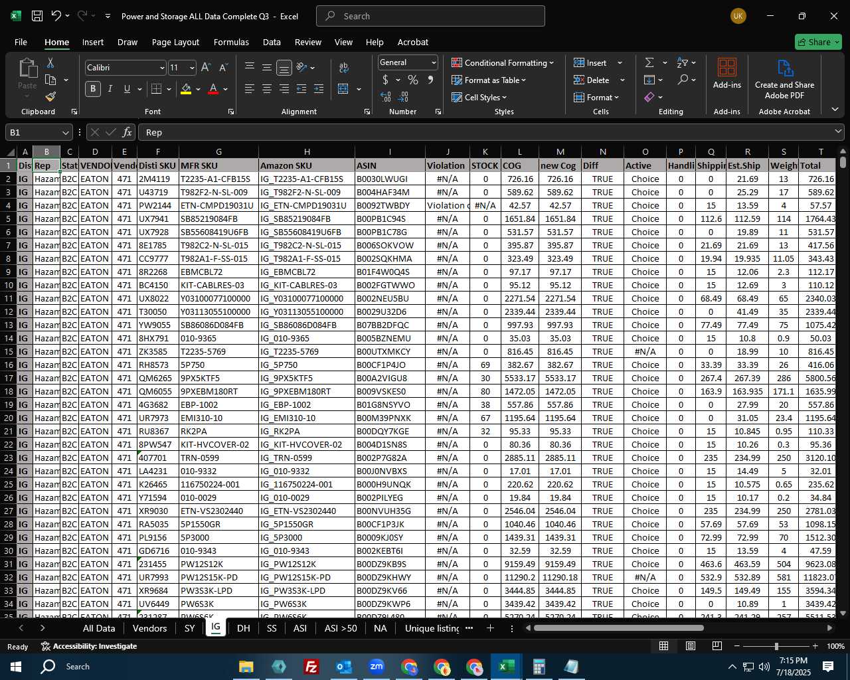The height and width of the screenshot is (680, 850).
Task: Click the zoom slider in status bar
Action: pos(776,646)
